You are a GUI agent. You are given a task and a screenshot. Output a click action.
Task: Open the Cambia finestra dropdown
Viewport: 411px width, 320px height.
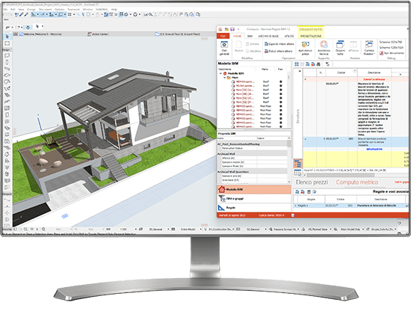click(x=369, y=48)
